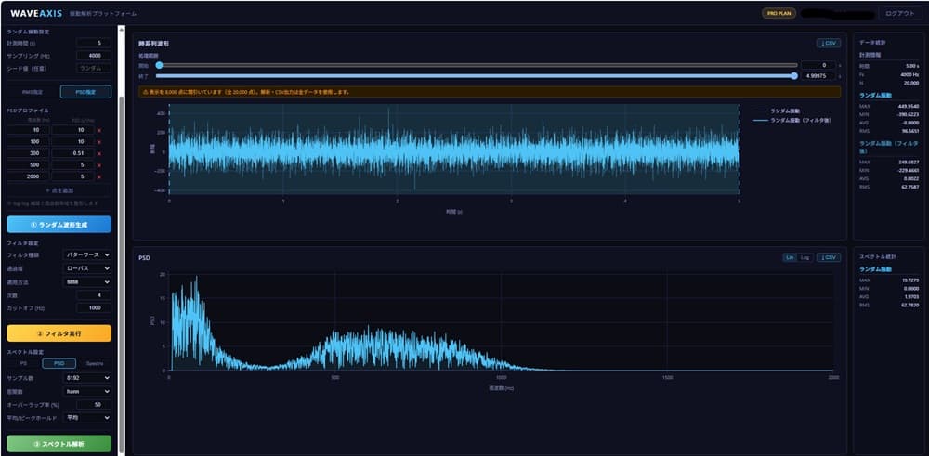Switch to RMS指定 mode
This screenshot has width=929, height=456.
(x=33, y=92)
